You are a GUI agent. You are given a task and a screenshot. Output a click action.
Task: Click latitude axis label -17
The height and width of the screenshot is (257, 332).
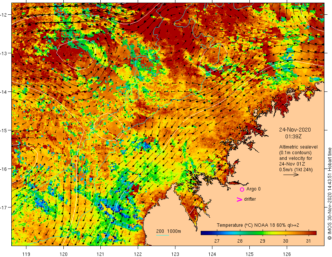[4, 207]
